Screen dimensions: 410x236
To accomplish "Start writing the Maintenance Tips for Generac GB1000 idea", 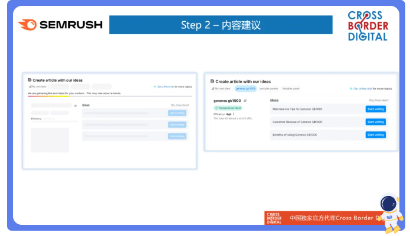I will (x=375, y=109).
